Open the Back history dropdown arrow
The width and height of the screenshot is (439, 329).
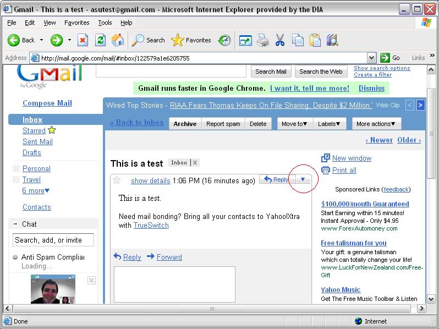click(41, 40)
